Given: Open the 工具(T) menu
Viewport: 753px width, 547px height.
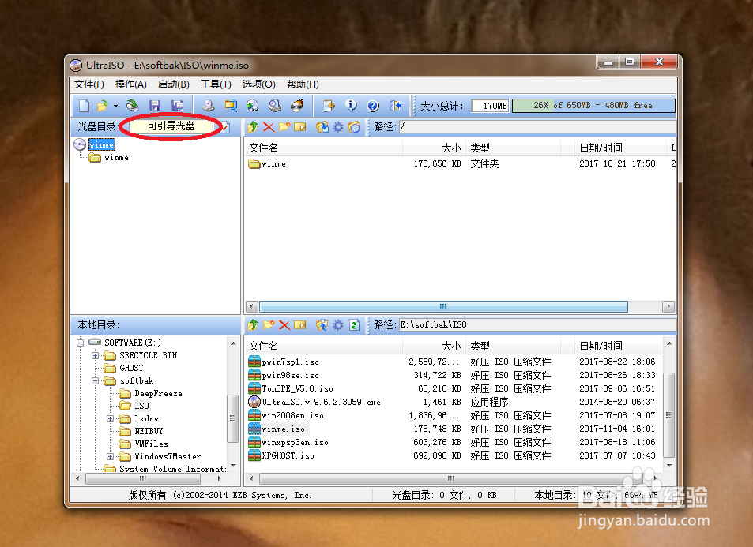Looking at the screenshot, I should (x=216, y=84).
